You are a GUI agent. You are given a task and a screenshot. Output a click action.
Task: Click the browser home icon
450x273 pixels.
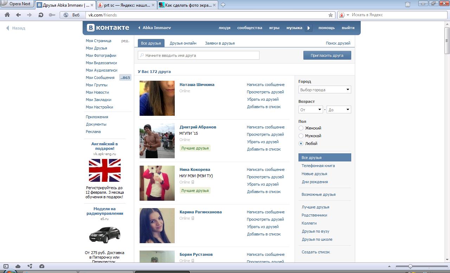7,15
